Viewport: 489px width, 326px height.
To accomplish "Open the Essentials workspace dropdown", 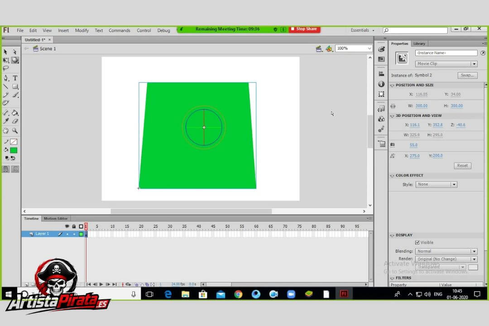I will [x=362, y=30].
